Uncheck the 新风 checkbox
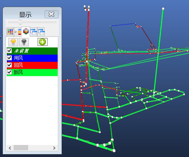Image resolution: width=189 pixels, height=157 pixels. 9,72
